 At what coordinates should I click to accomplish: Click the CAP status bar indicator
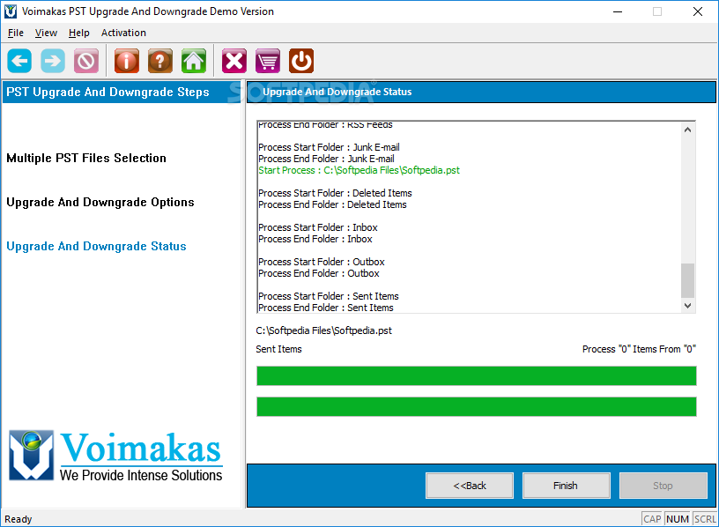coord(652,519)
